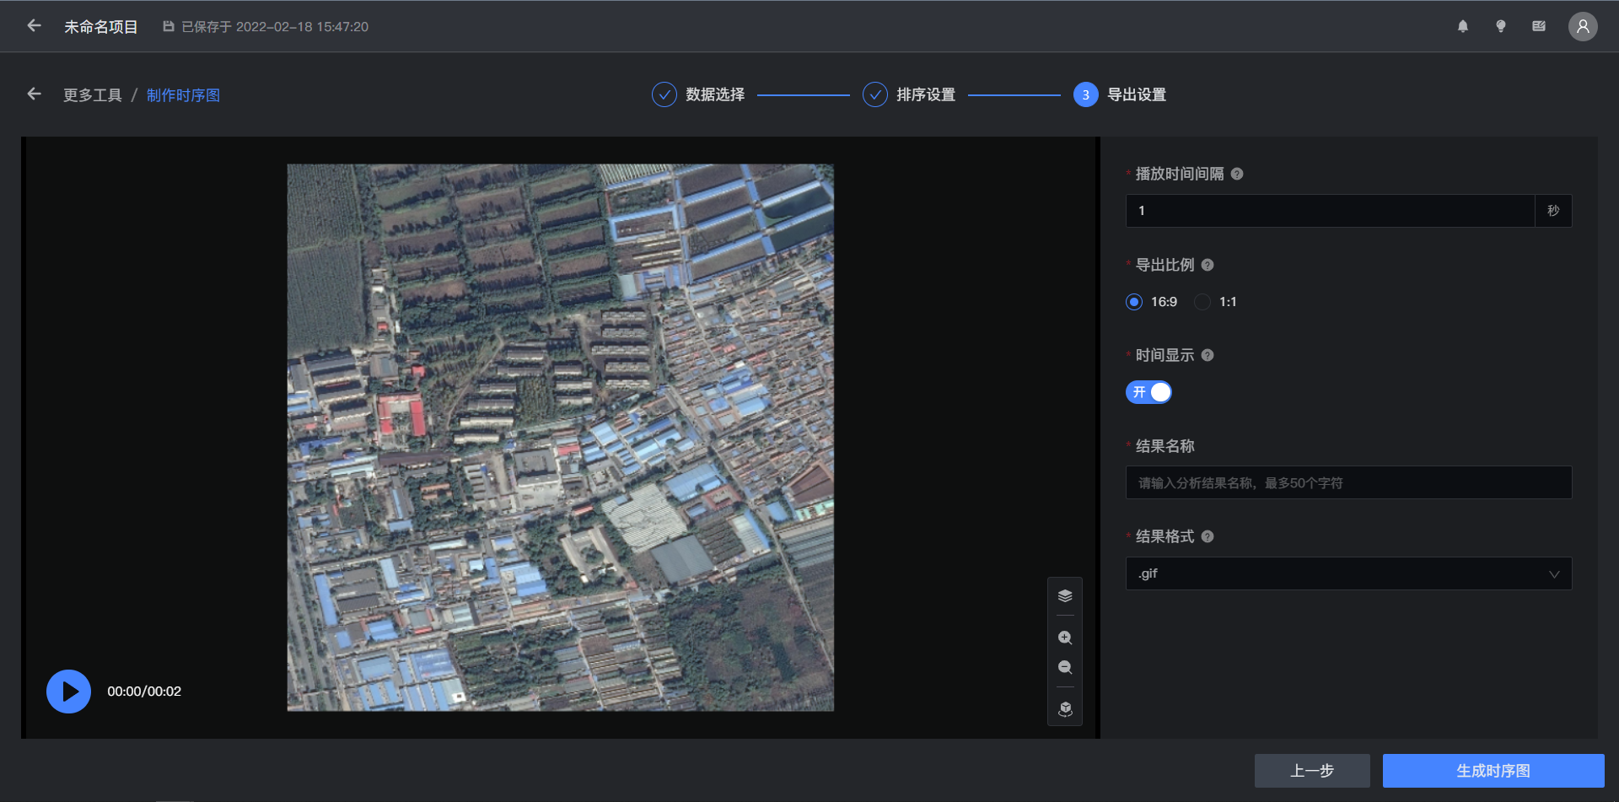Click the top-left project back arrow
The width and height of the screenshot is (1619, 802).
[34, 26]
